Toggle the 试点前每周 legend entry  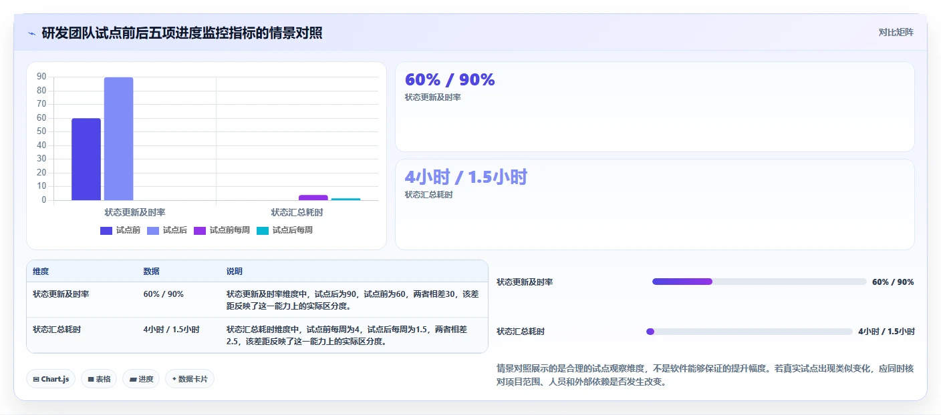click(222, 230)
